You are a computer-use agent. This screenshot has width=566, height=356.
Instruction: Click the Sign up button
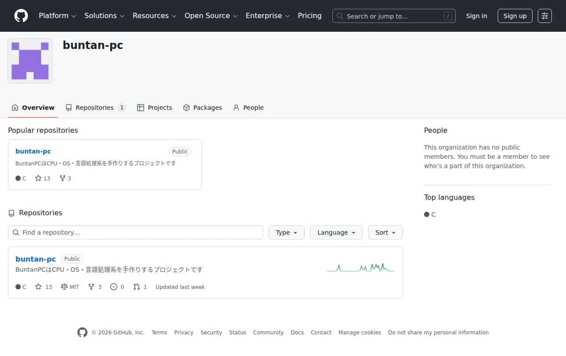point(515,16)
